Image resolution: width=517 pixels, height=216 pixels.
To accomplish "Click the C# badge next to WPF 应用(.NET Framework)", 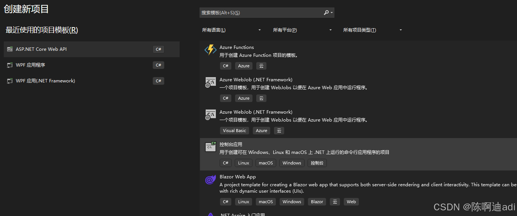I will [158, 81].
